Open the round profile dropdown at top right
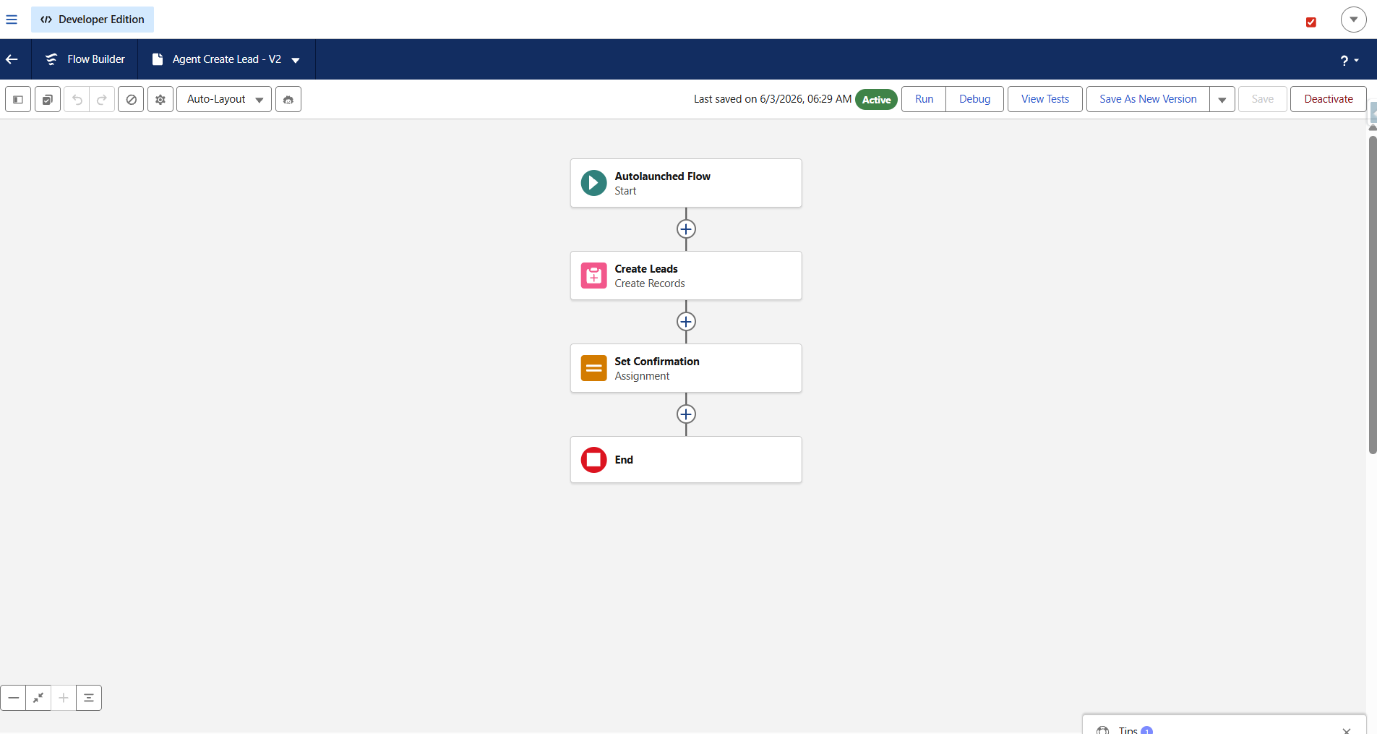The height and width of the screenshot is (734, 1377). pos(1354,20)
